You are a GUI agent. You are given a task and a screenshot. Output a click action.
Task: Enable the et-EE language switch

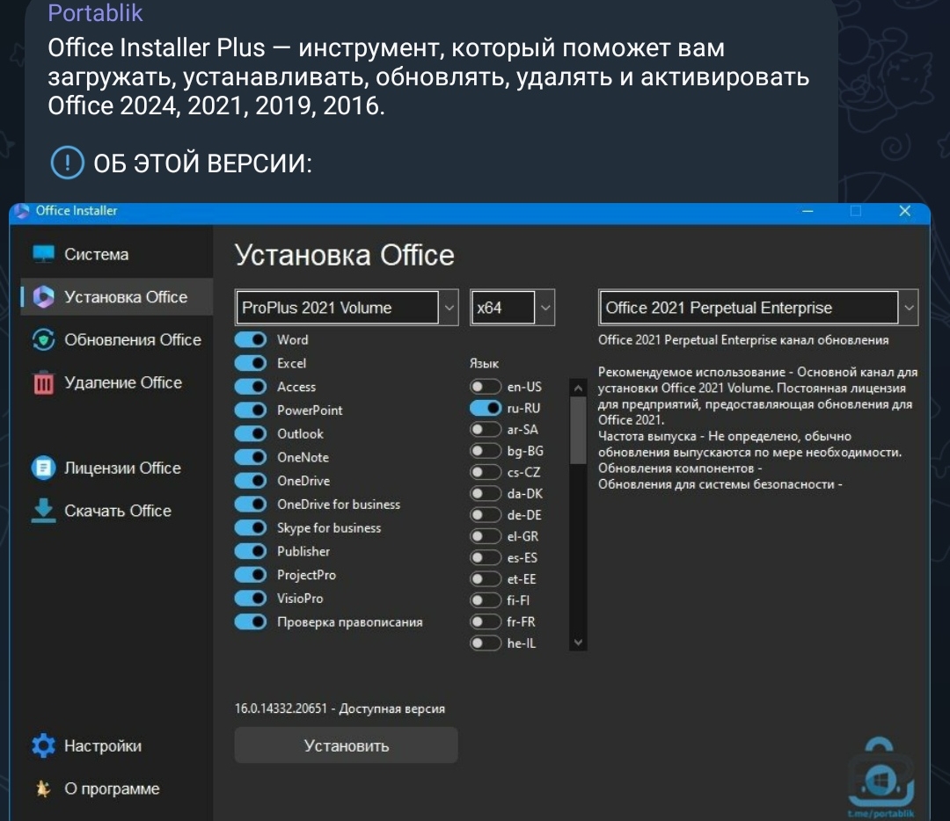[486, 578]
